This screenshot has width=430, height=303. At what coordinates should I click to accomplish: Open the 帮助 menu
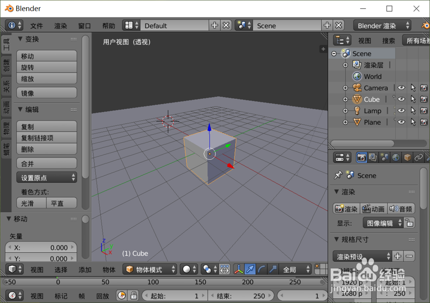[109, 26]
